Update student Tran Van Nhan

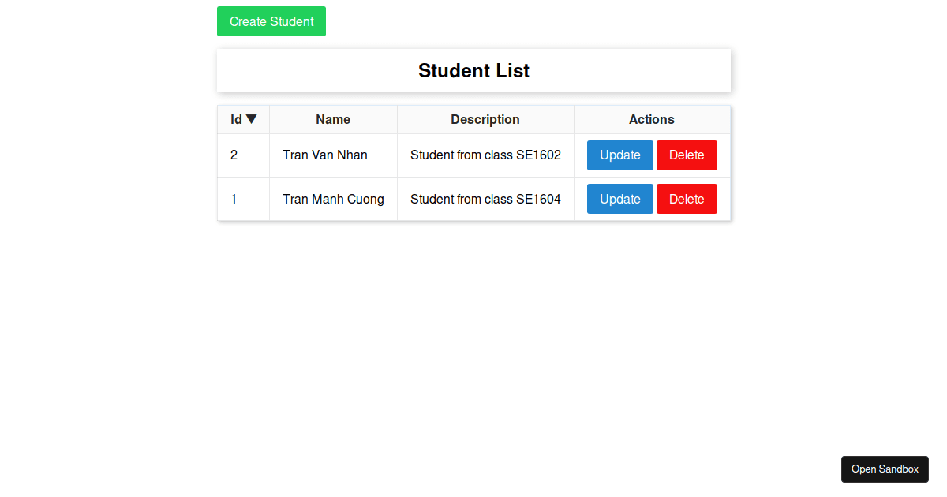tap(620, 155)
